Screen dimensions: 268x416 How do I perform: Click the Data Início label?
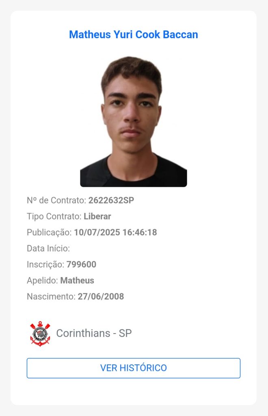[48, 248]
